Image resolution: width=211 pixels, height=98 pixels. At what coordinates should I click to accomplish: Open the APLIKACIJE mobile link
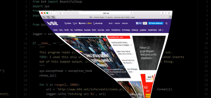pos(98,23)
